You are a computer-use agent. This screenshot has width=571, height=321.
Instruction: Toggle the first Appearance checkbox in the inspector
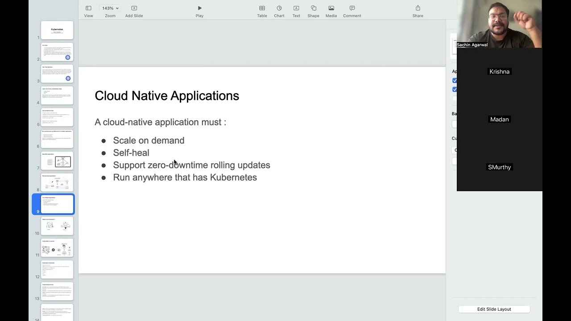455,81
